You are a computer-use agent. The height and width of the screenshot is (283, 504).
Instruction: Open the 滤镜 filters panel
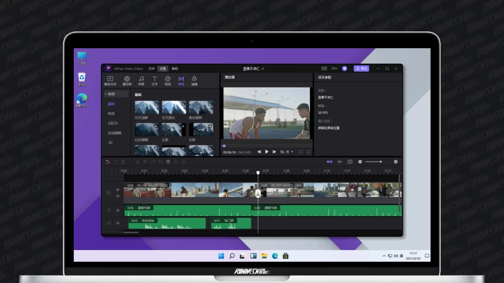point(194,80)
